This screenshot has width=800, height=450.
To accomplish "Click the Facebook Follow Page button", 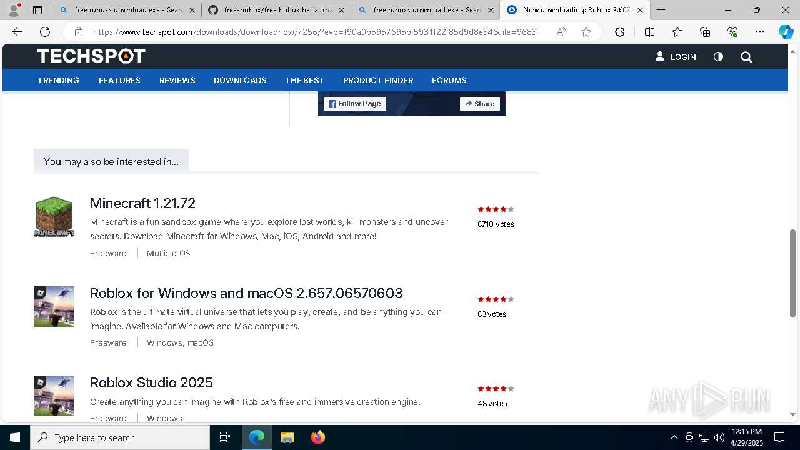I will click(x=355, y=104).
